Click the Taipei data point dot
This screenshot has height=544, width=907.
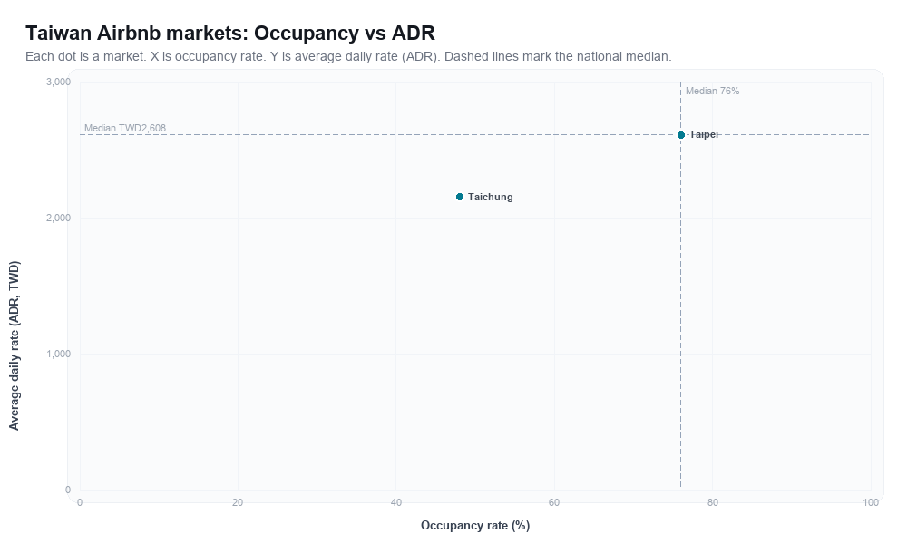pyautogui.click(x=681, y=135)
